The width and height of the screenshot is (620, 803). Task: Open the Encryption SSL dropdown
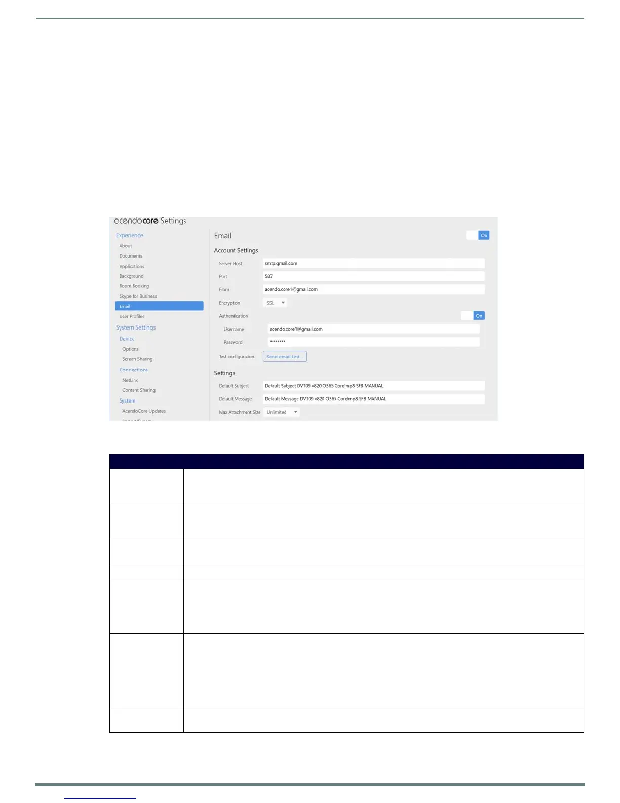click(275, 303)
